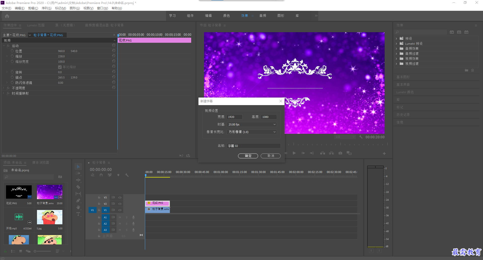Show more workspaces with double chevron
This screenshot has height=260, width=483.
316,16
